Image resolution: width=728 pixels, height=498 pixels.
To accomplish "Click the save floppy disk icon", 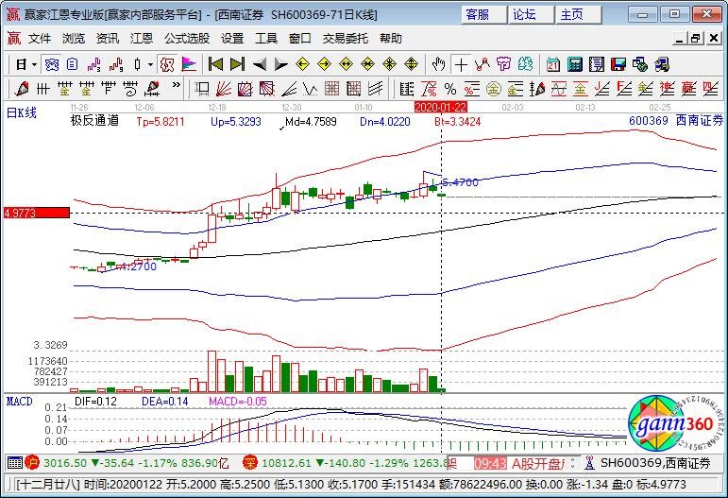I will tap(618, 64).
